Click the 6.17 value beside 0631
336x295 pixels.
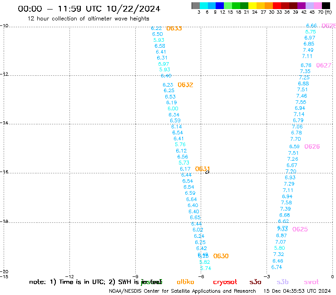[x=185, y=169]
